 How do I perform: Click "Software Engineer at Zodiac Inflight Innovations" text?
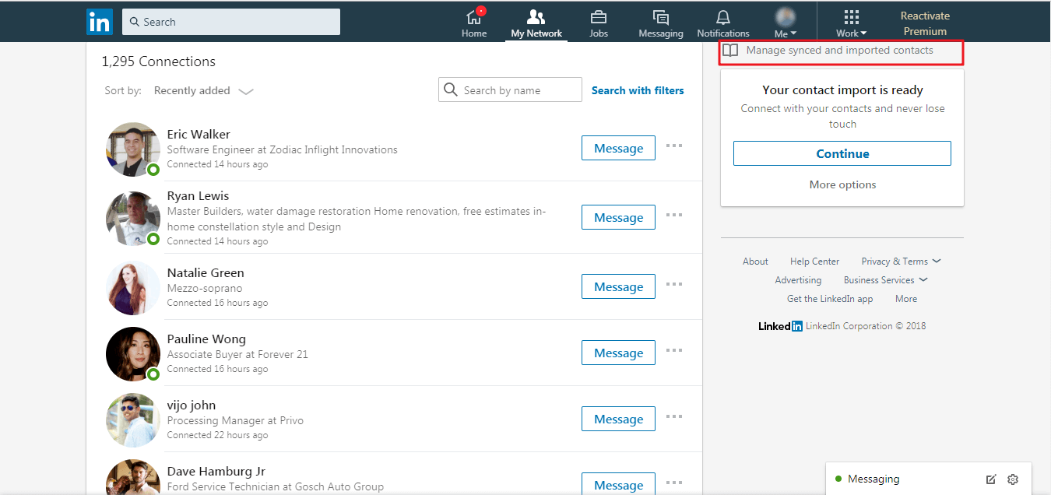tap(283, 149)
